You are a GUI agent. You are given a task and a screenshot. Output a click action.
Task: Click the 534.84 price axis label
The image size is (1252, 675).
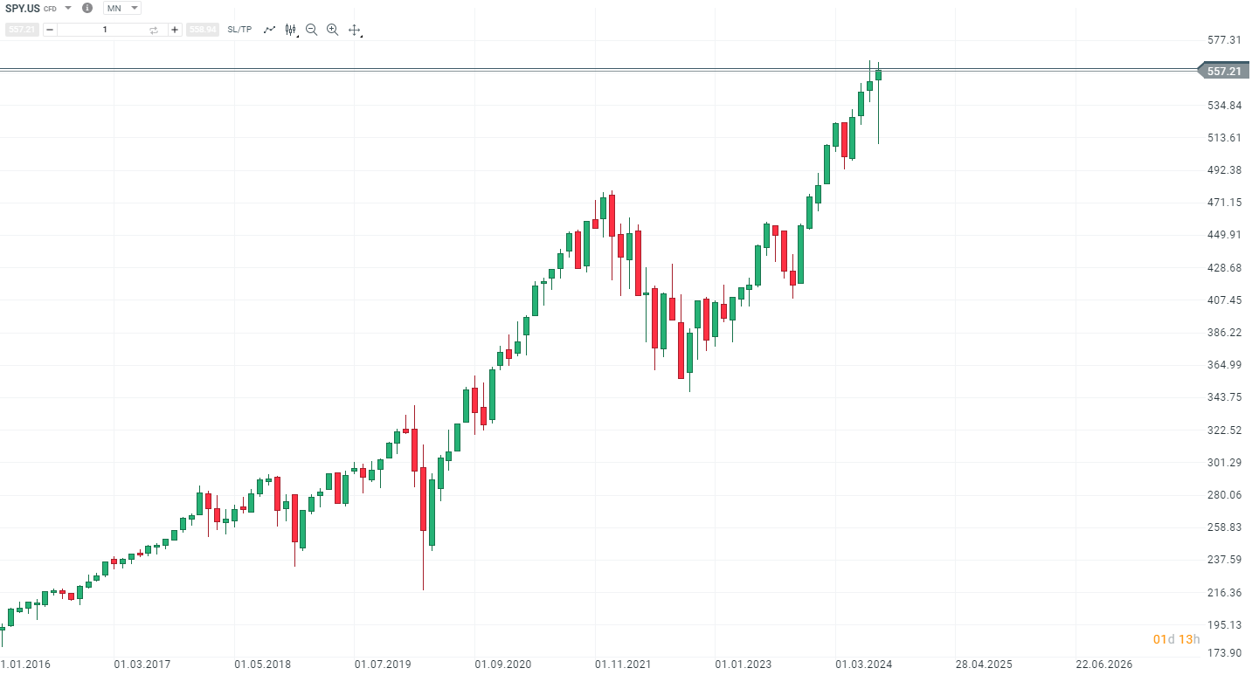click(1224, 106)
